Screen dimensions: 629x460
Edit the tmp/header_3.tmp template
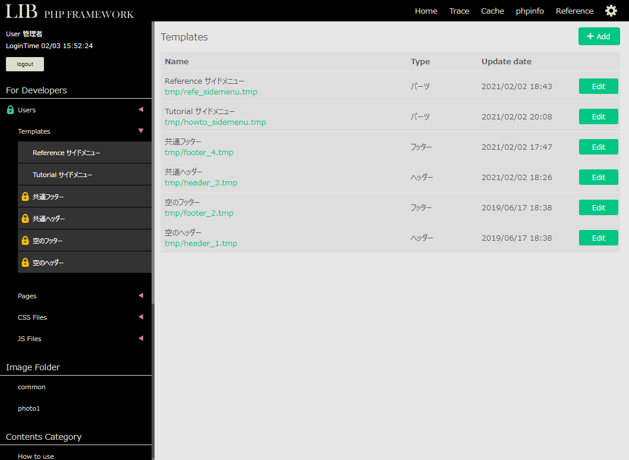pyautogui.click(x=598, y=177)
